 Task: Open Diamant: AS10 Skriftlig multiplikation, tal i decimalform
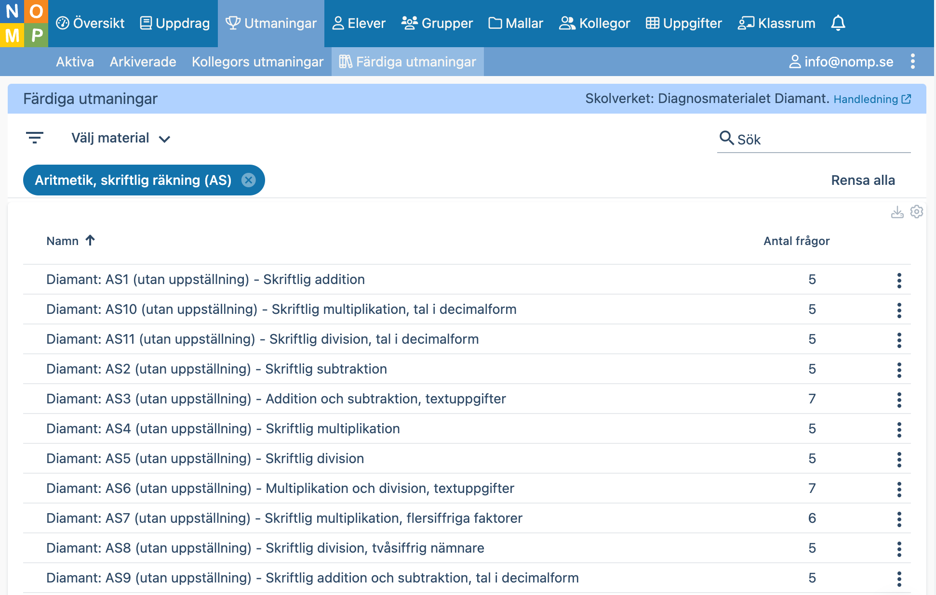click(281, 309)
